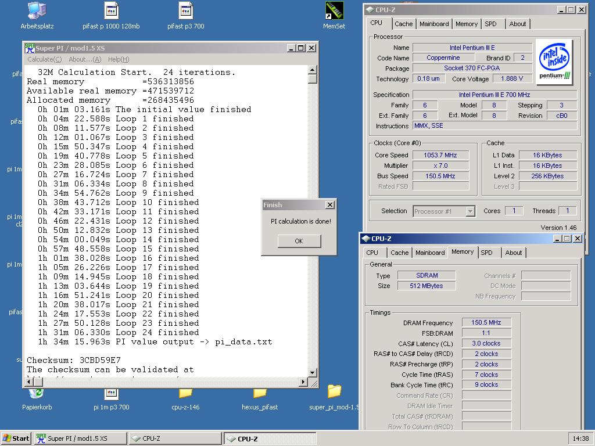Screen dimensions: 595x446
Task: Click the Cycle Time (tRAS) value 7 clocks
Action: click(x=486, y=375)
